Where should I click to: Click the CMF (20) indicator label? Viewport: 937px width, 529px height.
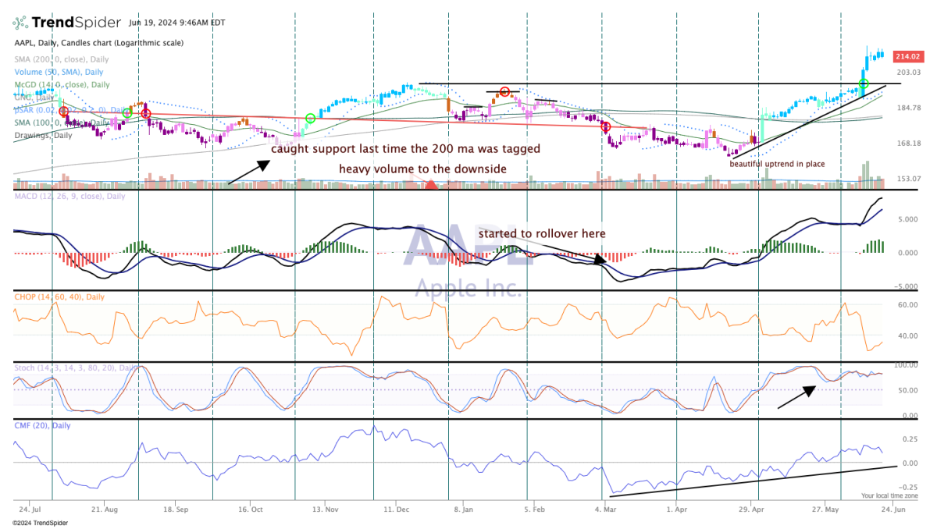pos(43,425)
